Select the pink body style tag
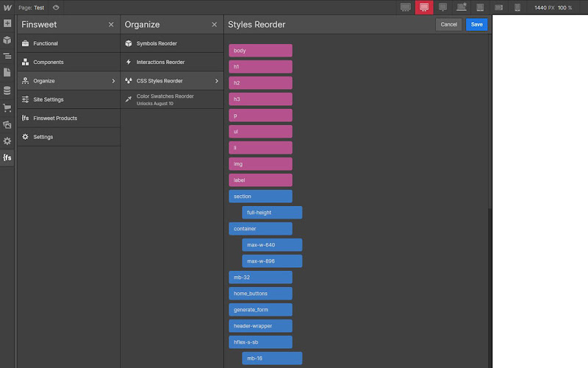588x368 pixels. 261,50
